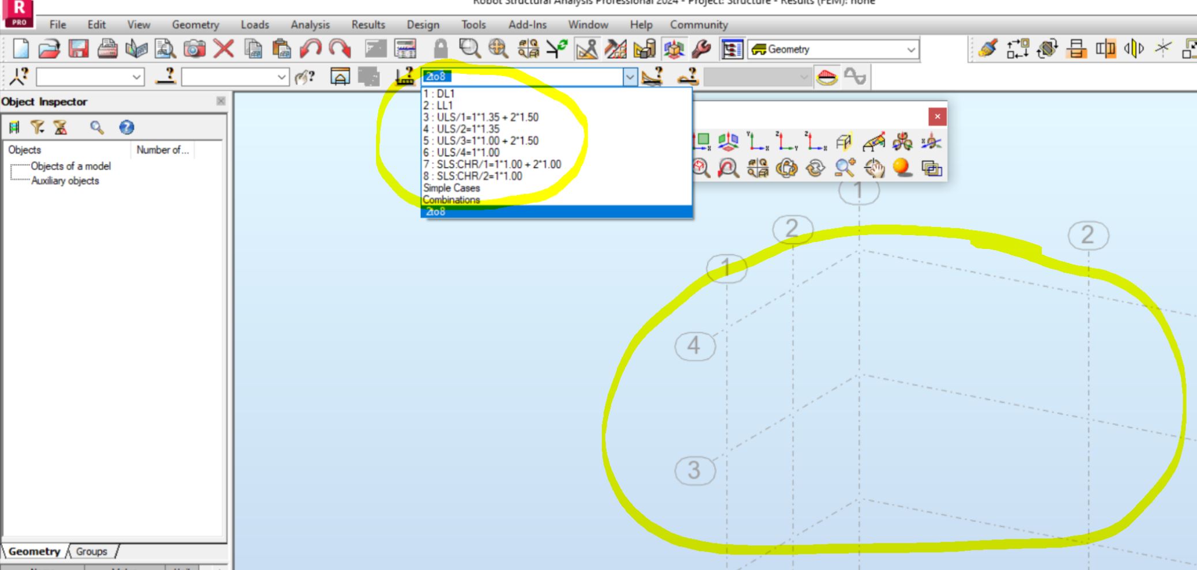The width and height of the screenshot is (1197, 570).
Task: Click the Print icon in the toolbar
Action: coord(107,49)
